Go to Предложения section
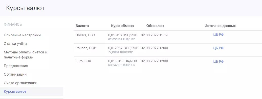262x99 pixels. tap(16, 66)
